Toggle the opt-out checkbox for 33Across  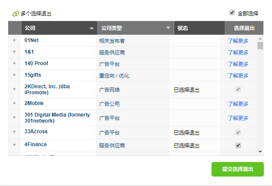pos(238,132)
